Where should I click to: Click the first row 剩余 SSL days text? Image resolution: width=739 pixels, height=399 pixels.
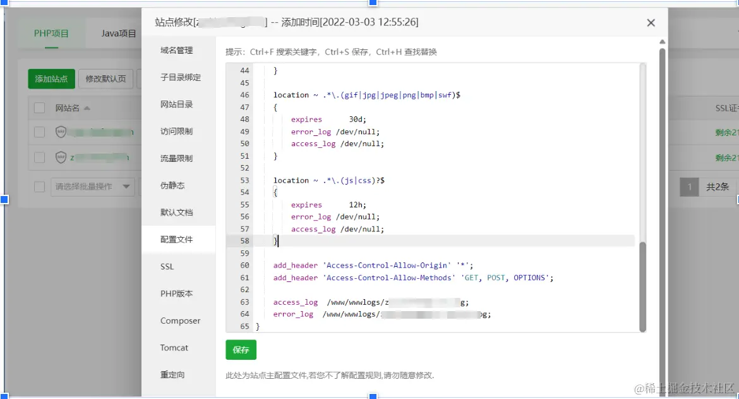[x=727, y=133]
